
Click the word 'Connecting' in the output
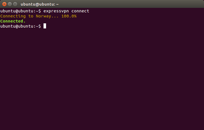(13, 16)
